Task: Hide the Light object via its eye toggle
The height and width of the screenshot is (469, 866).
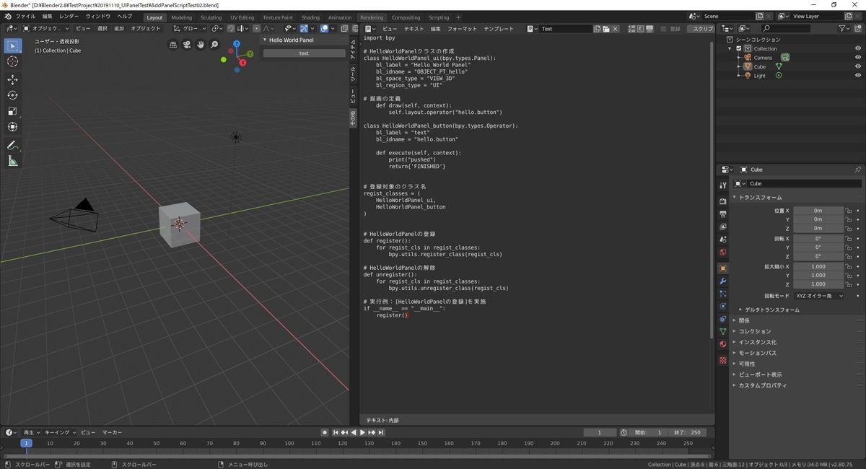Action: pyautogui.click(x=858, y=75)
